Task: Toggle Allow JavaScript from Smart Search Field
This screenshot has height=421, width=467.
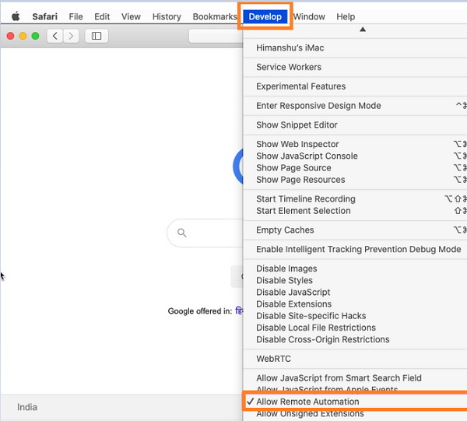Action: [x=356, y=378]
